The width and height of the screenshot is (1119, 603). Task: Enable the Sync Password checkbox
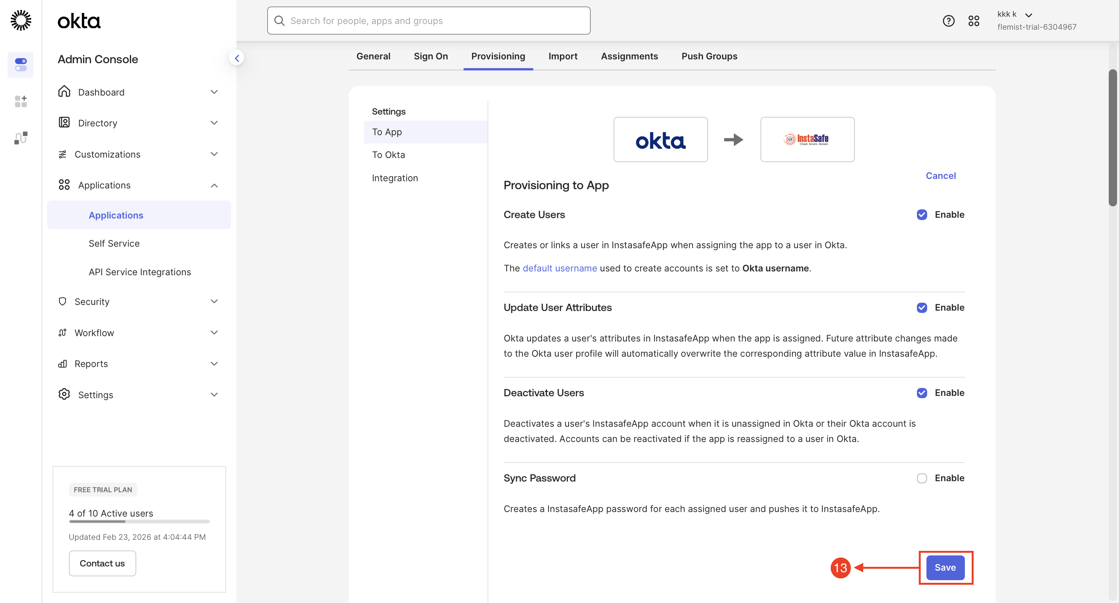pyautogui.click(x=921, y=478)
